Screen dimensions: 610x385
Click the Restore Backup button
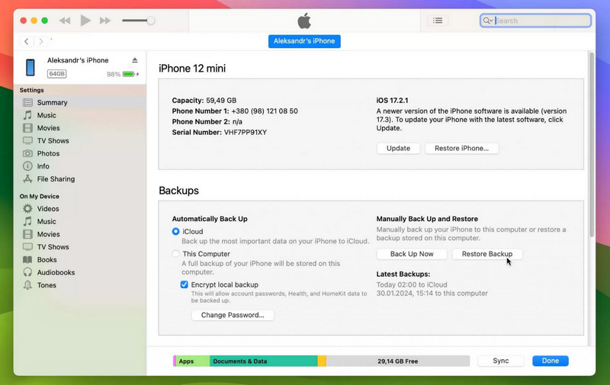point(487,254)
